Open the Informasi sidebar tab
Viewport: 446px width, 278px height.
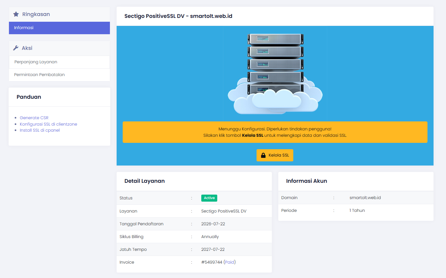[x=59, y=28]
